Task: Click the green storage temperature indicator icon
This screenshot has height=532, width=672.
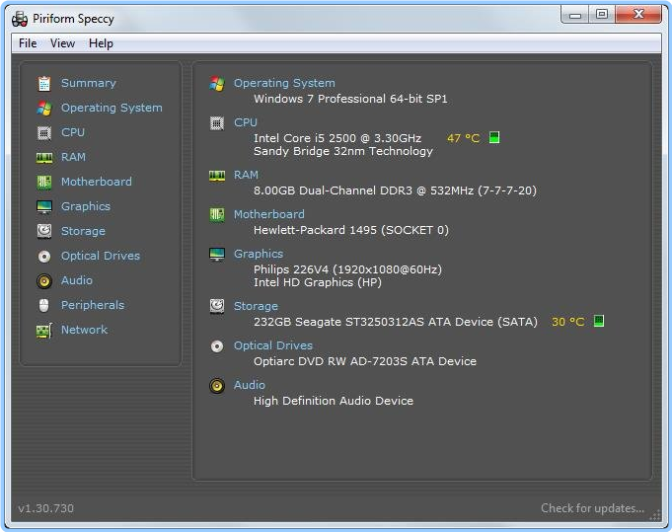Action: click(x=599, y=321)
